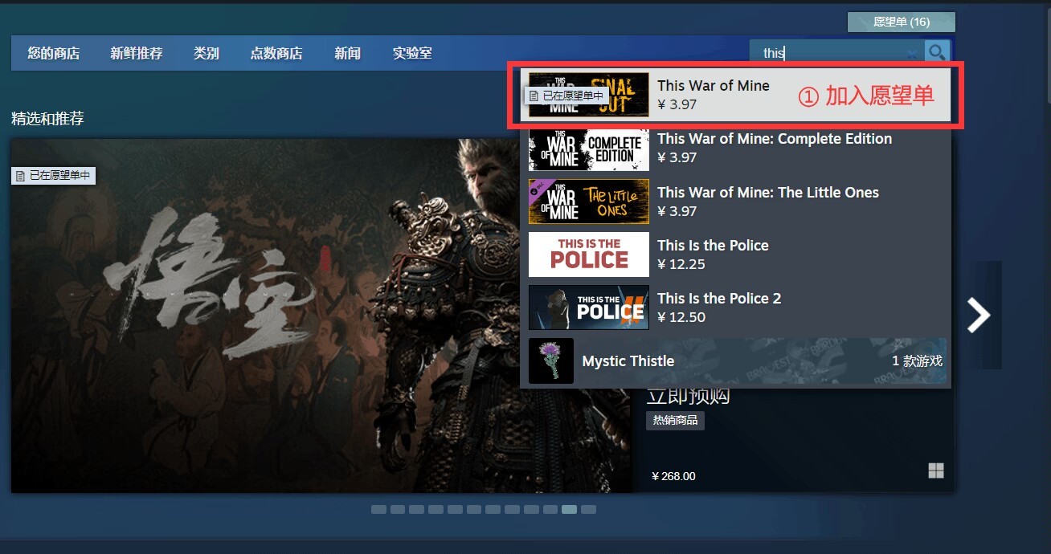
Task: Click ¥ 12.25 price of This Is the Police
Action: coord(681,264)
